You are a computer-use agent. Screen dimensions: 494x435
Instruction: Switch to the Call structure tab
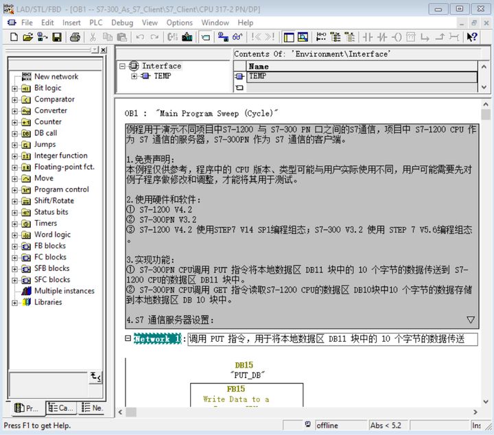point(62,408)
